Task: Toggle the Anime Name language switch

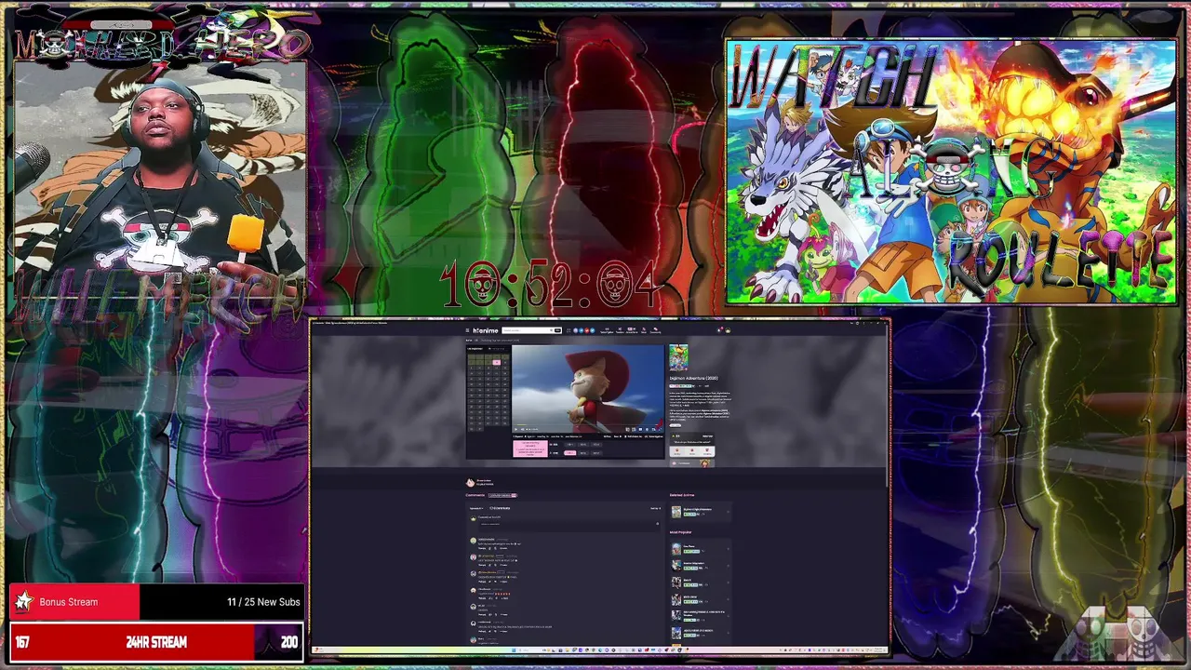Action: 632,330
